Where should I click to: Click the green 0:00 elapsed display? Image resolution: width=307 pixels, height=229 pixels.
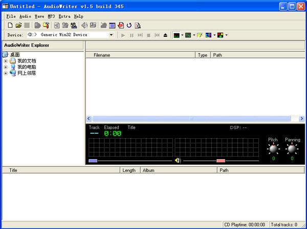point(113,134)
